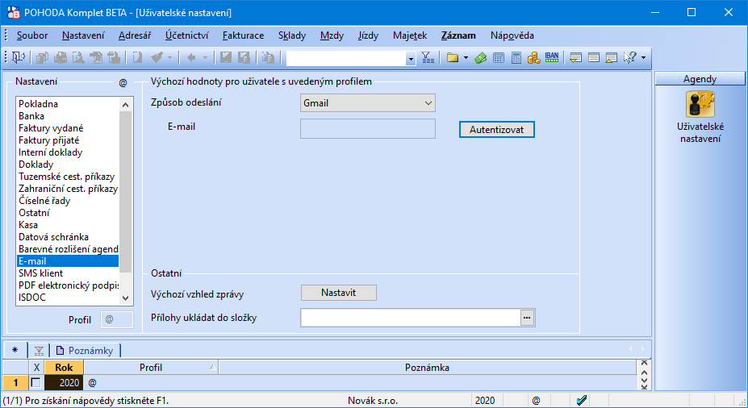Click the Přílohy ukládat do složky field
This screenshot has height=408, width=748.
pos(411,318)
